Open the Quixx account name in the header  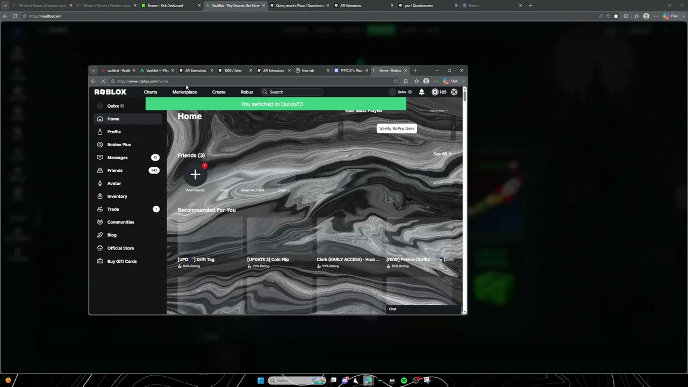(x=401, y=92)
